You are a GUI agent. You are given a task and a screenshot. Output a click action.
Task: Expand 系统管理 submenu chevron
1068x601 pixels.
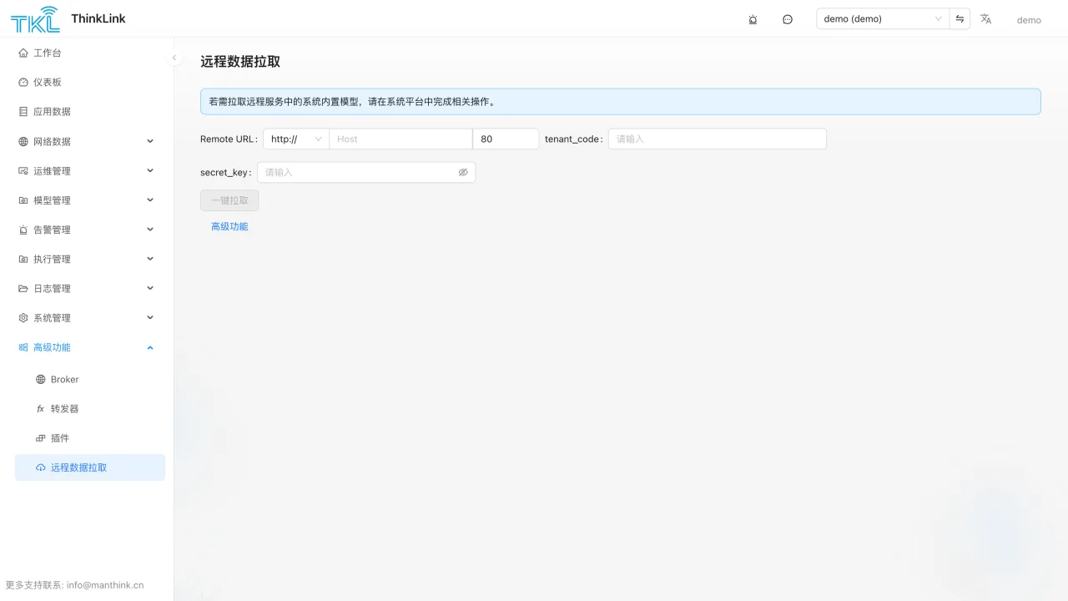tap(150, 317)
